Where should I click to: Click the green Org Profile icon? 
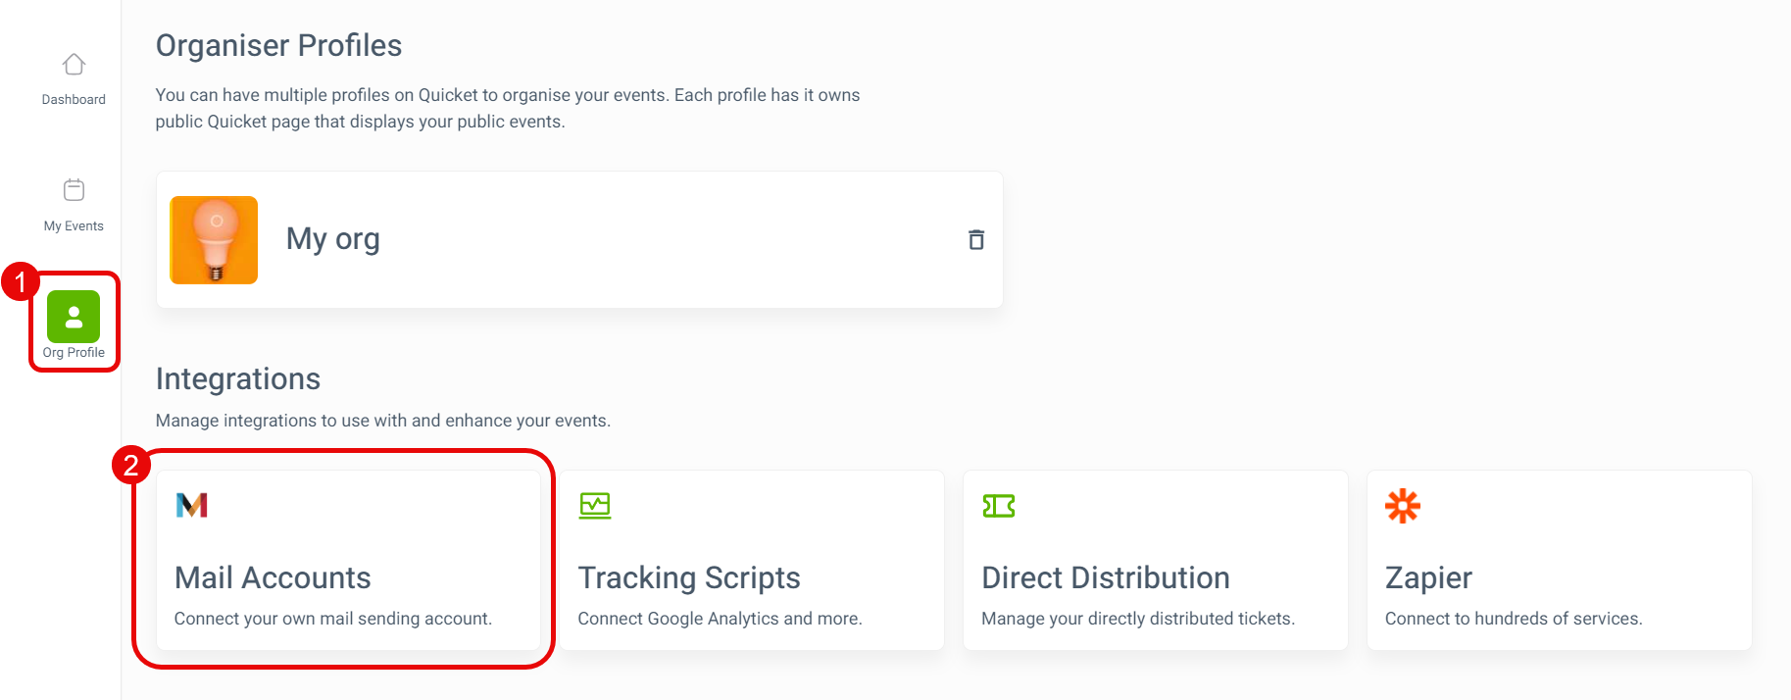[x=74, y=317]
